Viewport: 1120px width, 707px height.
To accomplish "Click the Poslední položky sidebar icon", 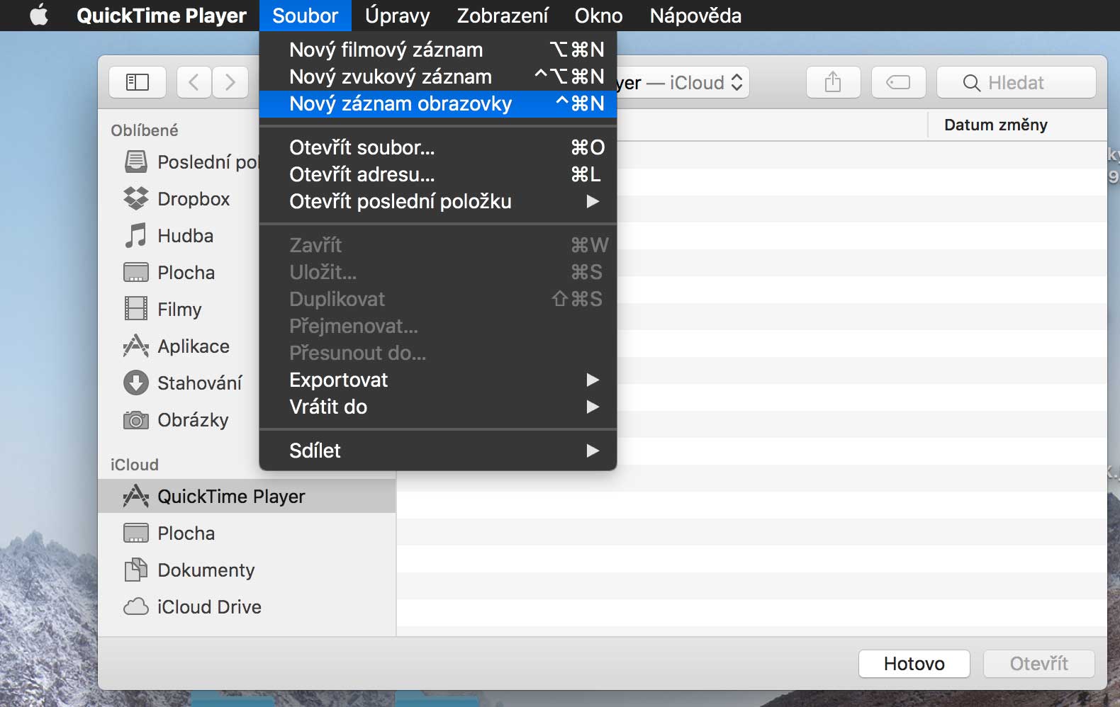I will [136, 162].
